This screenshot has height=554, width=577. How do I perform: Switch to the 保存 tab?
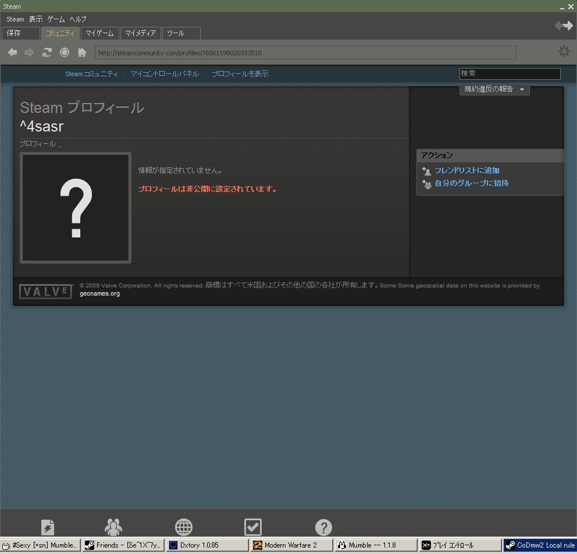coord(20,33)
